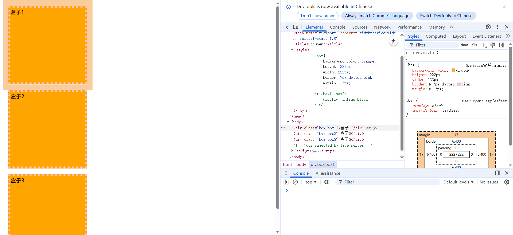The height and width of the screenshot is (235, 513).
Task: Select the Layout pane tab
Action: coord(459,36)
